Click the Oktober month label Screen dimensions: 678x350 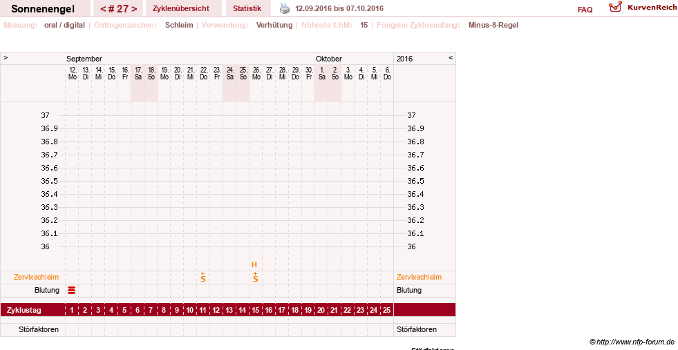click(328, 59)
